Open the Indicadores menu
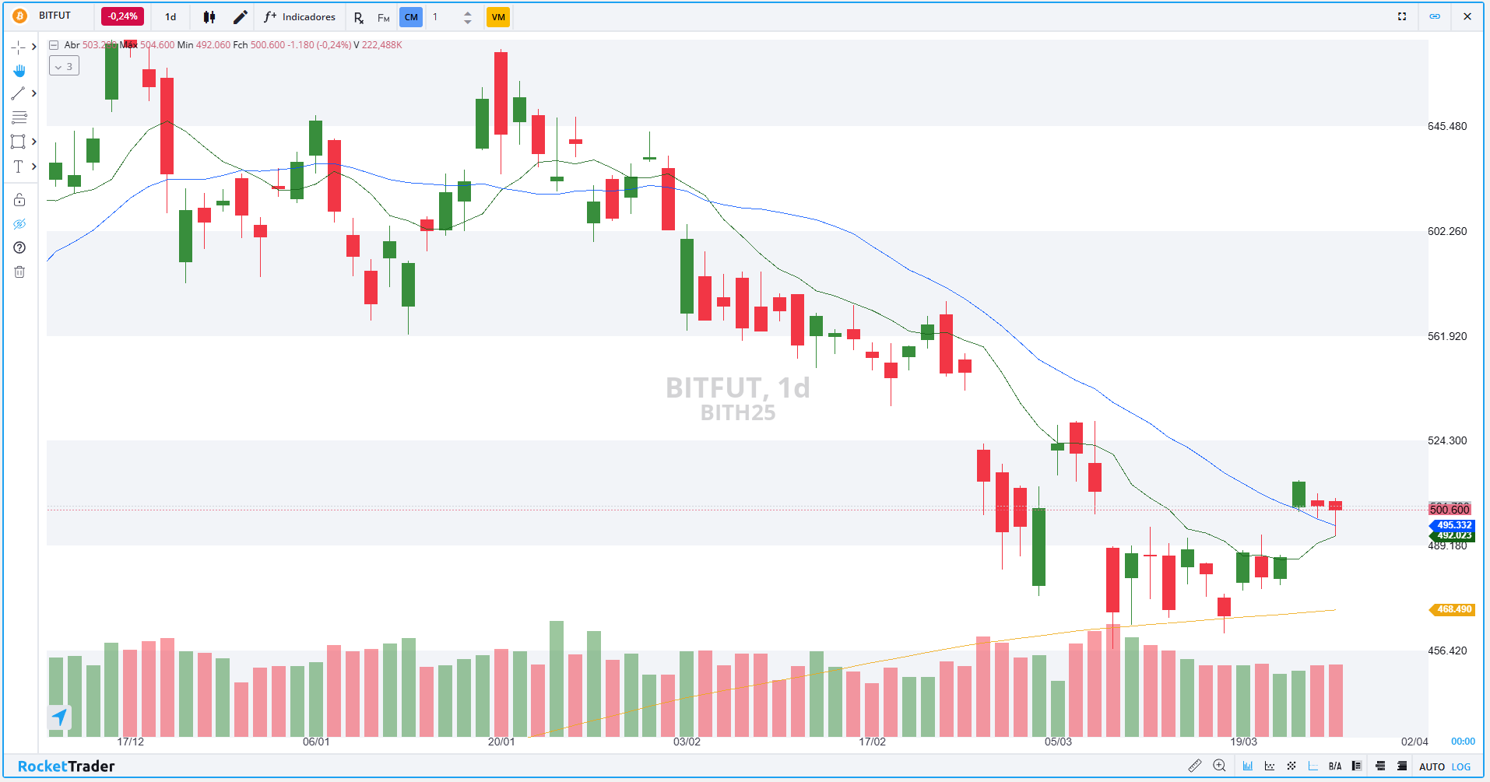Viewport: 1490px width, 782px height. pyautogui.click(x=300, y=17)
